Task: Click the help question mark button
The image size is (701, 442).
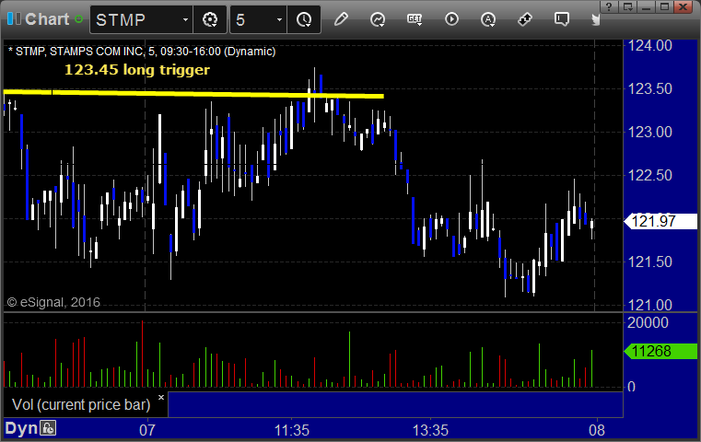Action: coord(609,6)
